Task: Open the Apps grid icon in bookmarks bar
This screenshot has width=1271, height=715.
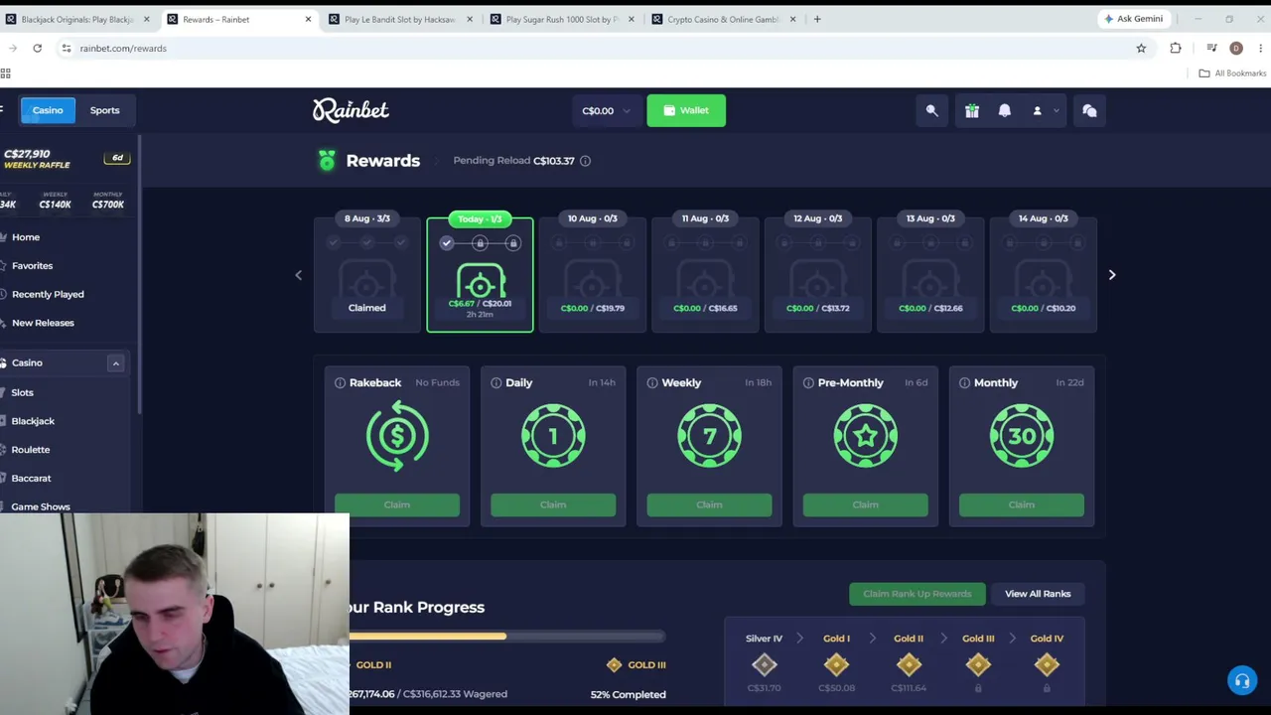Action: click(x=5, y=73)
